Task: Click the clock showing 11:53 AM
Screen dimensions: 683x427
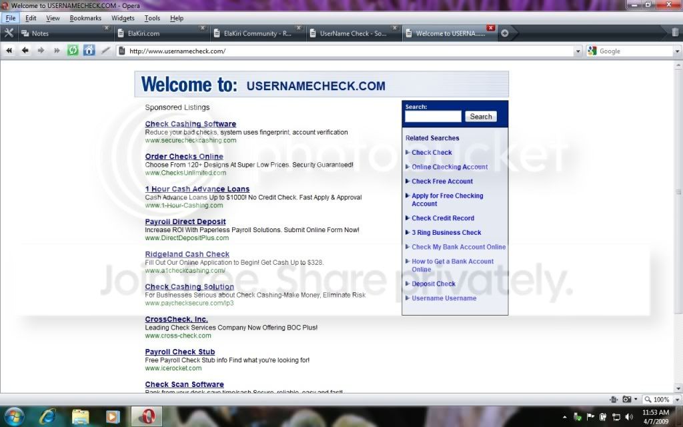Action: (655, 412)
